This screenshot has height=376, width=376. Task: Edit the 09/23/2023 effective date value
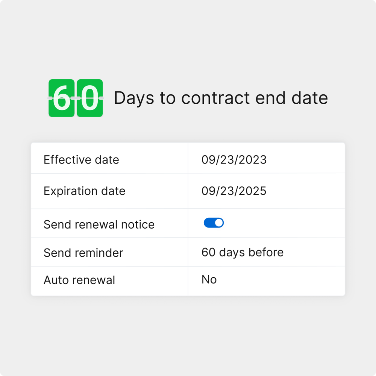234,160
